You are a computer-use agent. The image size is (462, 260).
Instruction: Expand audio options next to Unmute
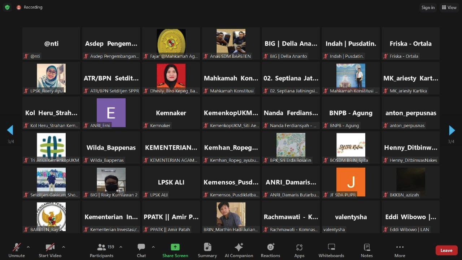[x=28, y=247]
